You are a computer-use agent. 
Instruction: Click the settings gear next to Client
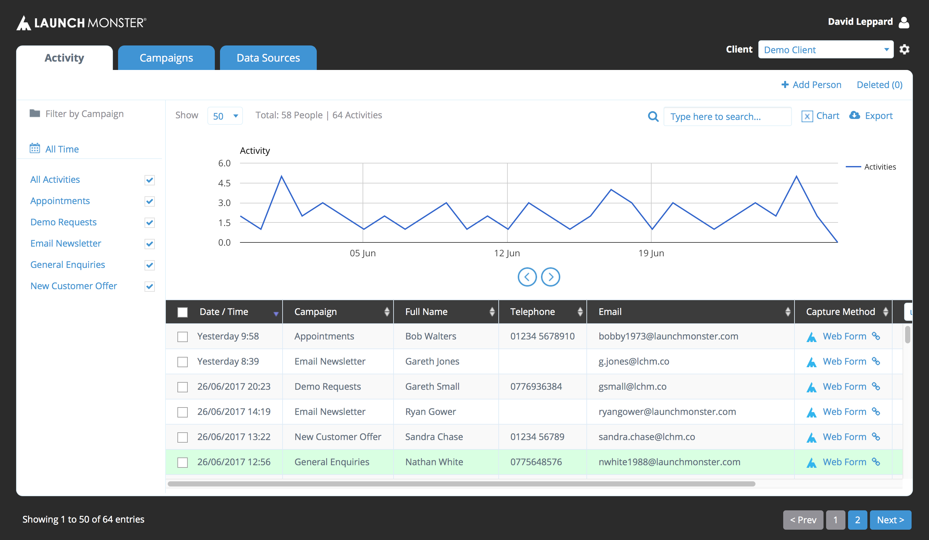904,49
